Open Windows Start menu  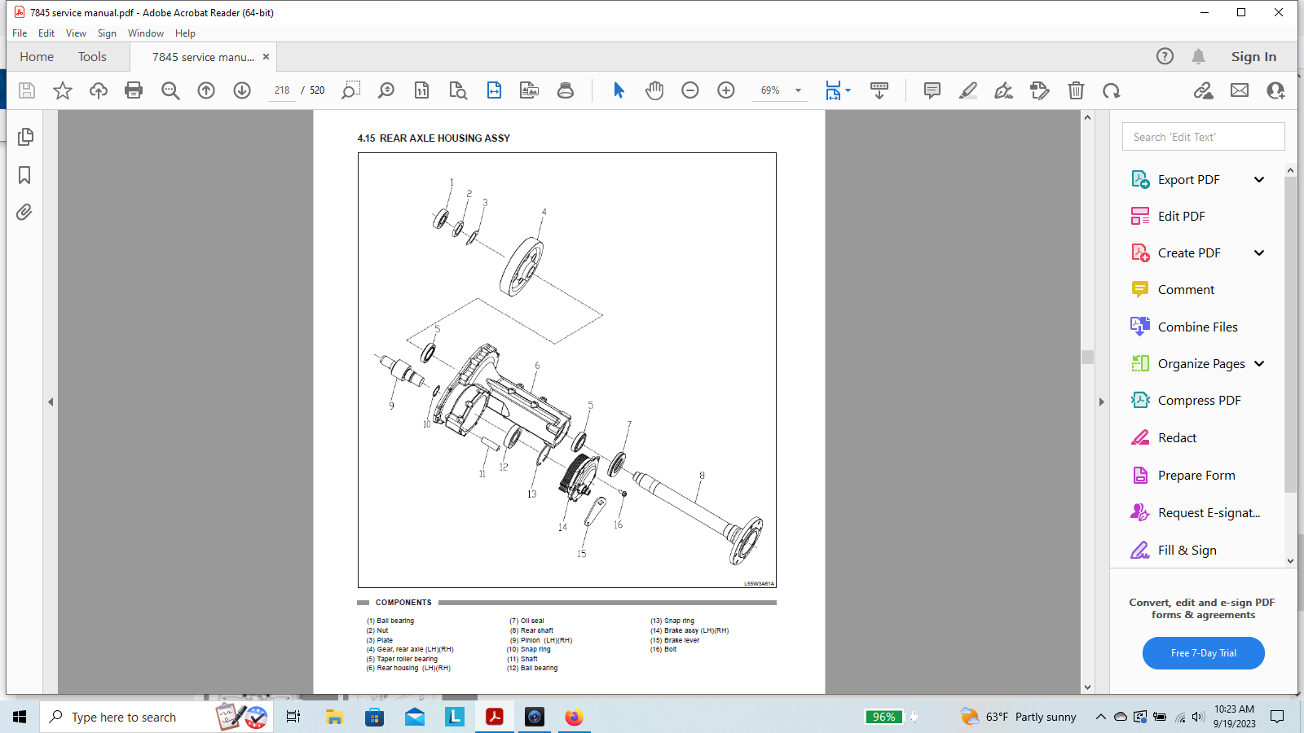click(20, 717)
